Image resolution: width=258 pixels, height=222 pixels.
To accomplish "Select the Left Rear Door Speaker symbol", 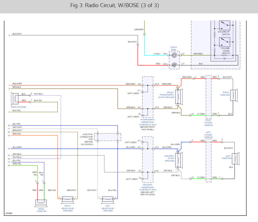I will [x=108, y=200].
